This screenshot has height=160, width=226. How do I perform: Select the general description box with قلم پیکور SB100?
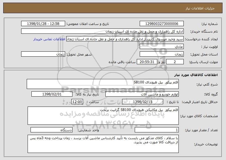103,84
